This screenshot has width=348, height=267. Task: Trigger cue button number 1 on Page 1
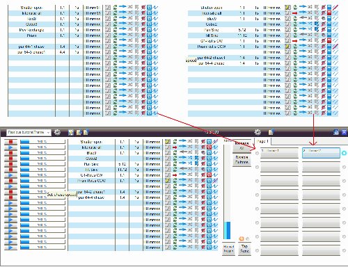[279, 153]
